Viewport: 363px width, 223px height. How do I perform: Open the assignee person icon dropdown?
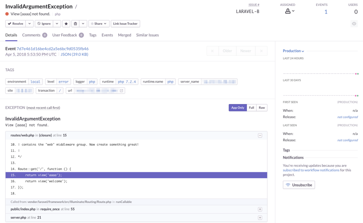click(290, 11)
